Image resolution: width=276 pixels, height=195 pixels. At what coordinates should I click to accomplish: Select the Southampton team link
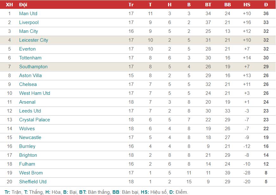point(34,67)
